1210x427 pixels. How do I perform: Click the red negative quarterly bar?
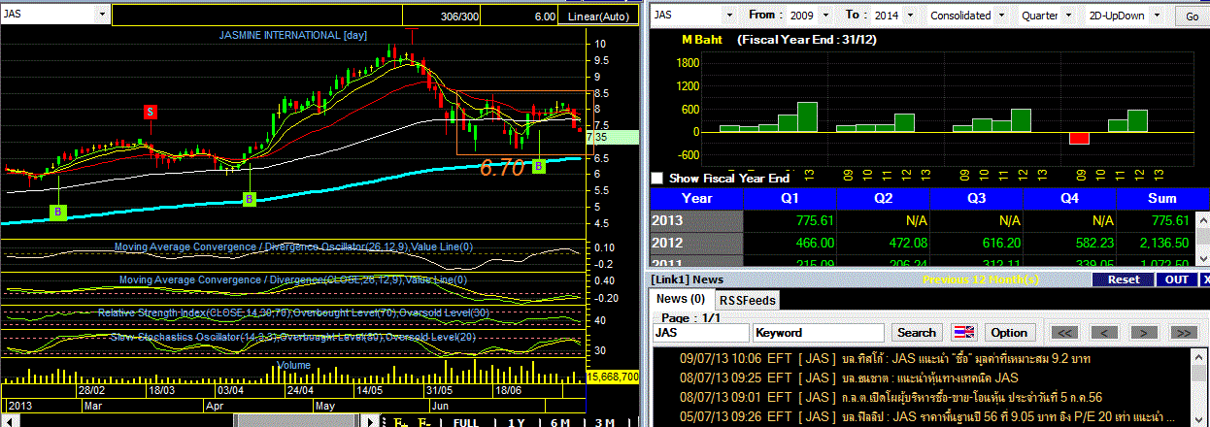(x=1079, y=138)
